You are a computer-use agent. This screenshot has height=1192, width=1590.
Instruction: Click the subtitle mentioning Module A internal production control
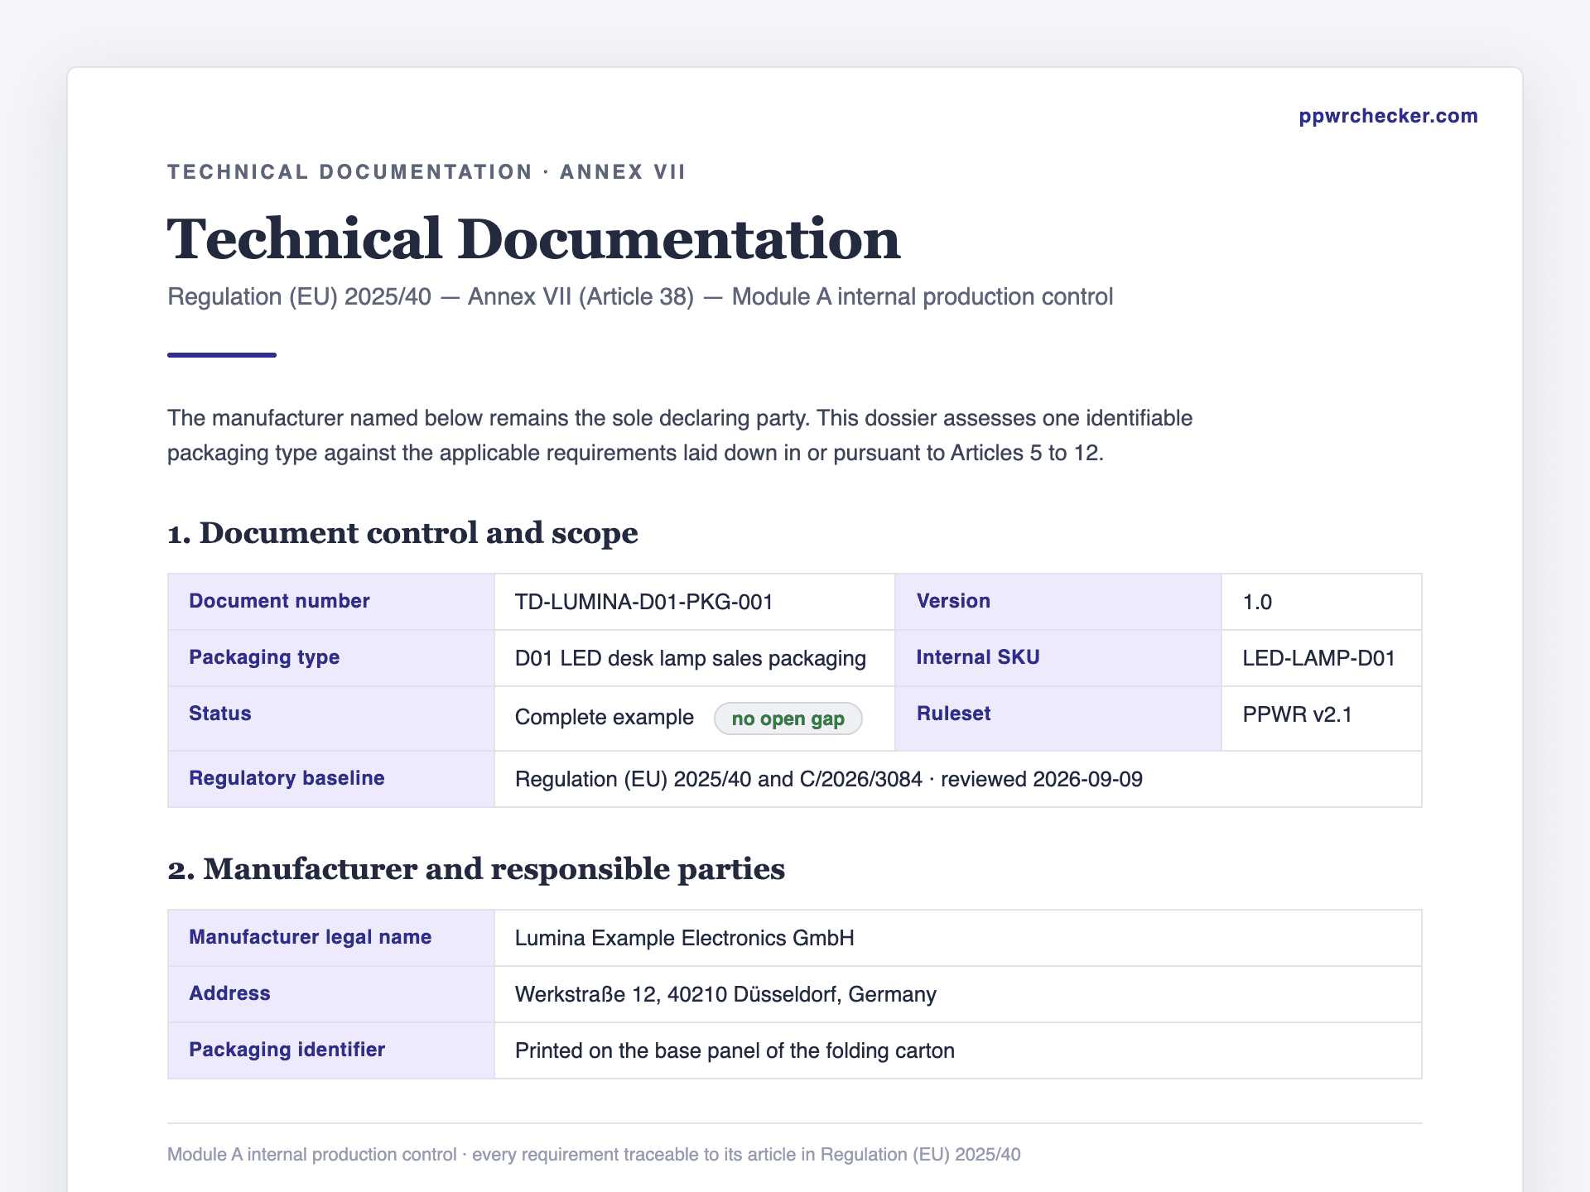coord(640,296)
